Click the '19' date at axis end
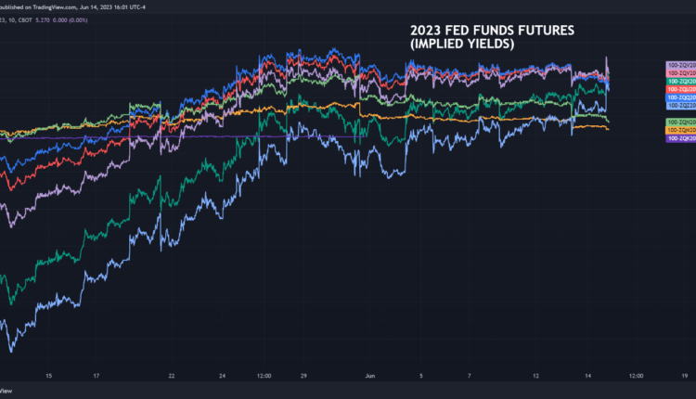The width and height of the screenshot is (696, 399). click(x=684, y=376)
